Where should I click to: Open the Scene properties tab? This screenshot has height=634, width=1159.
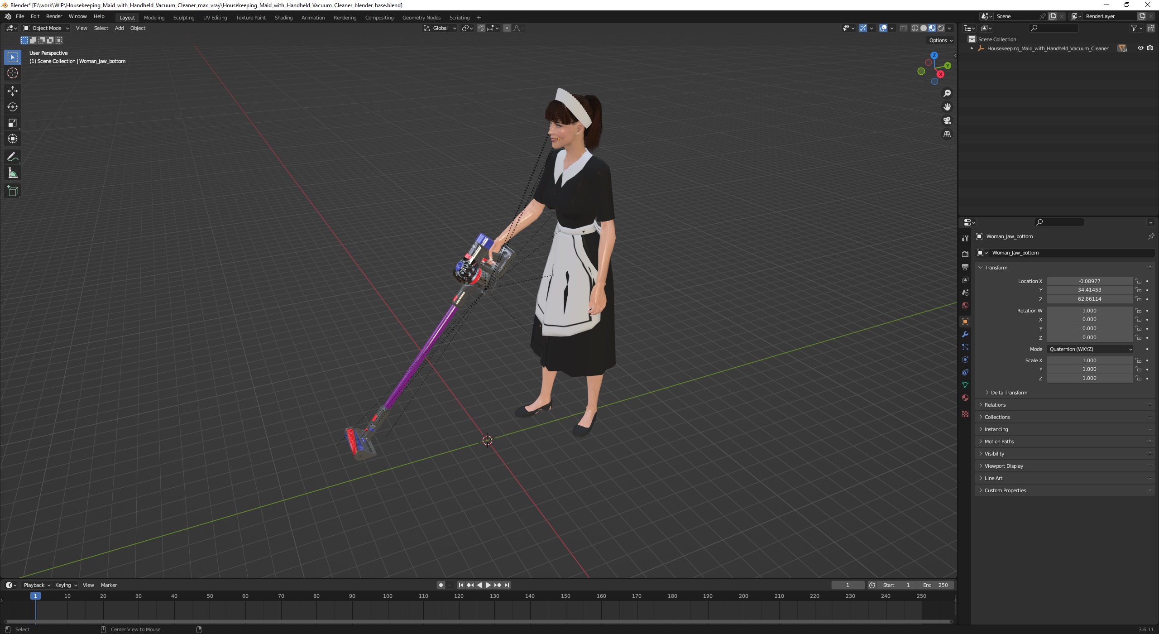click(x=965, y=293)
